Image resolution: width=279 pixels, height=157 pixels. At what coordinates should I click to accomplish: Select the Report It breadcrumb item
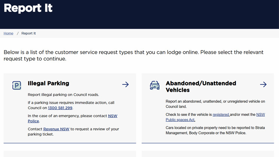tap(28, 33)
